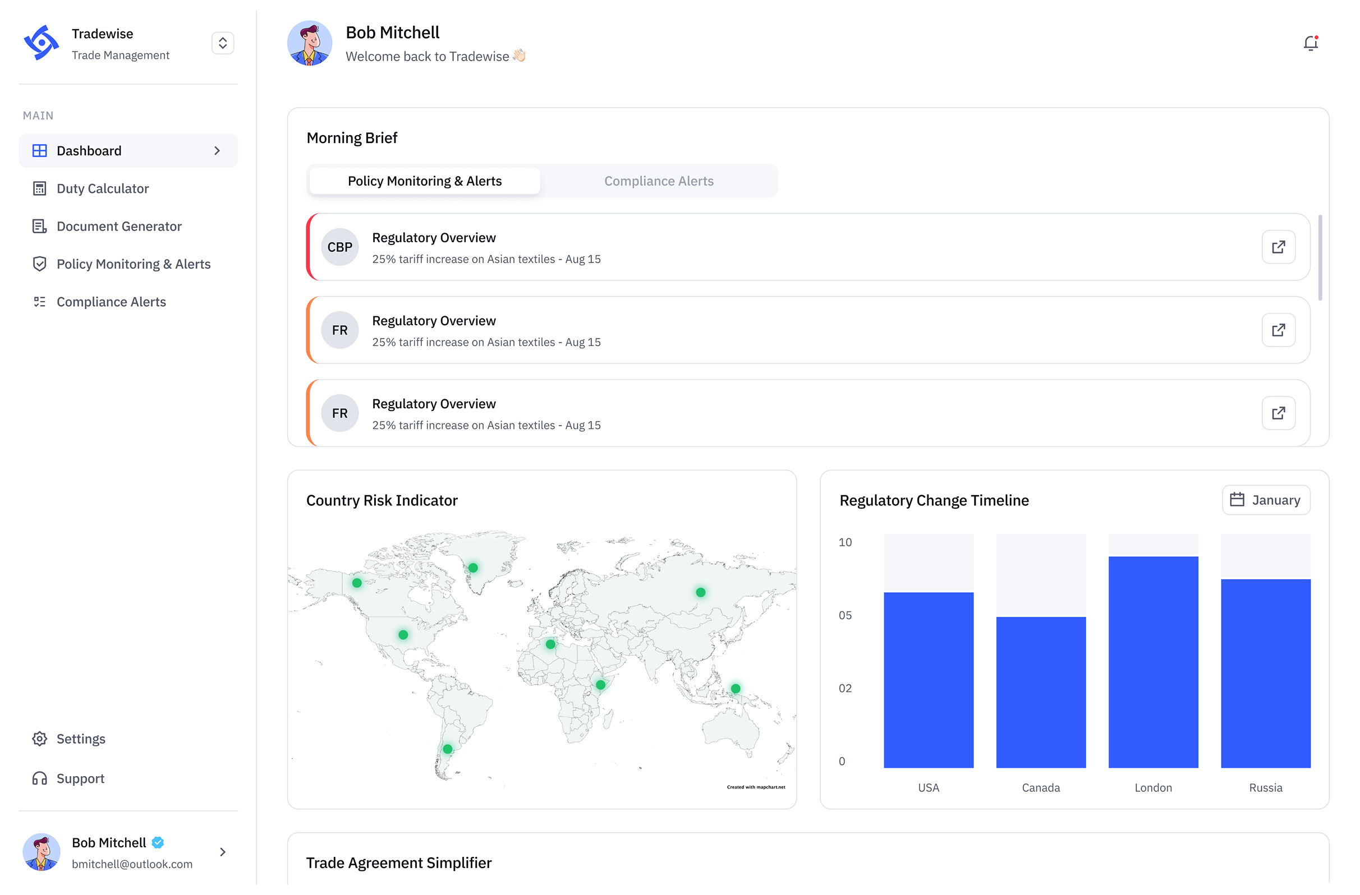
Task: Click Bob Mitchell's header avatar
Action: (309, 43)
